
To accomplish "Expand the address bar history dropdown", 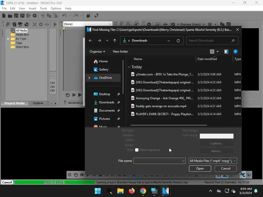I will 169,41.
